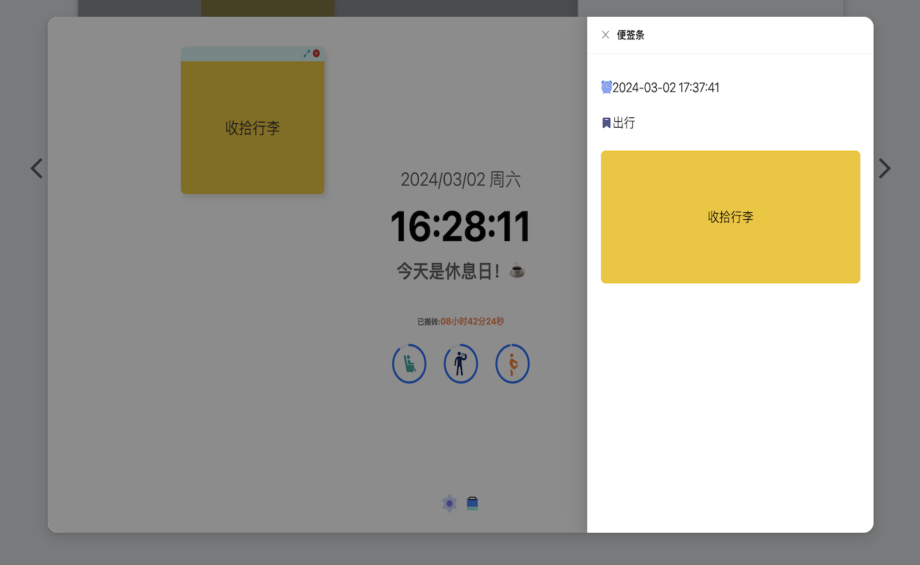The height and width of the screenshot is (565, 920).
Task: Click the seated rest circular timer icon
Action: (x=409, y=364)
